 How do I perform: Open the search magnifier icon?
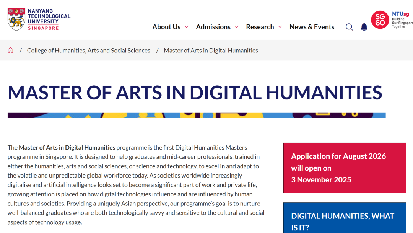click(x=349, y=27)
